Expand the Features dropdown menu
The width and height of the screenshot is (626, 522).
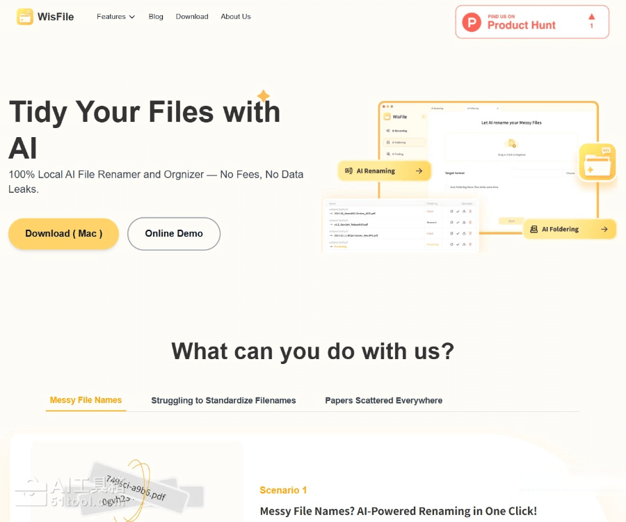(115, 17)
